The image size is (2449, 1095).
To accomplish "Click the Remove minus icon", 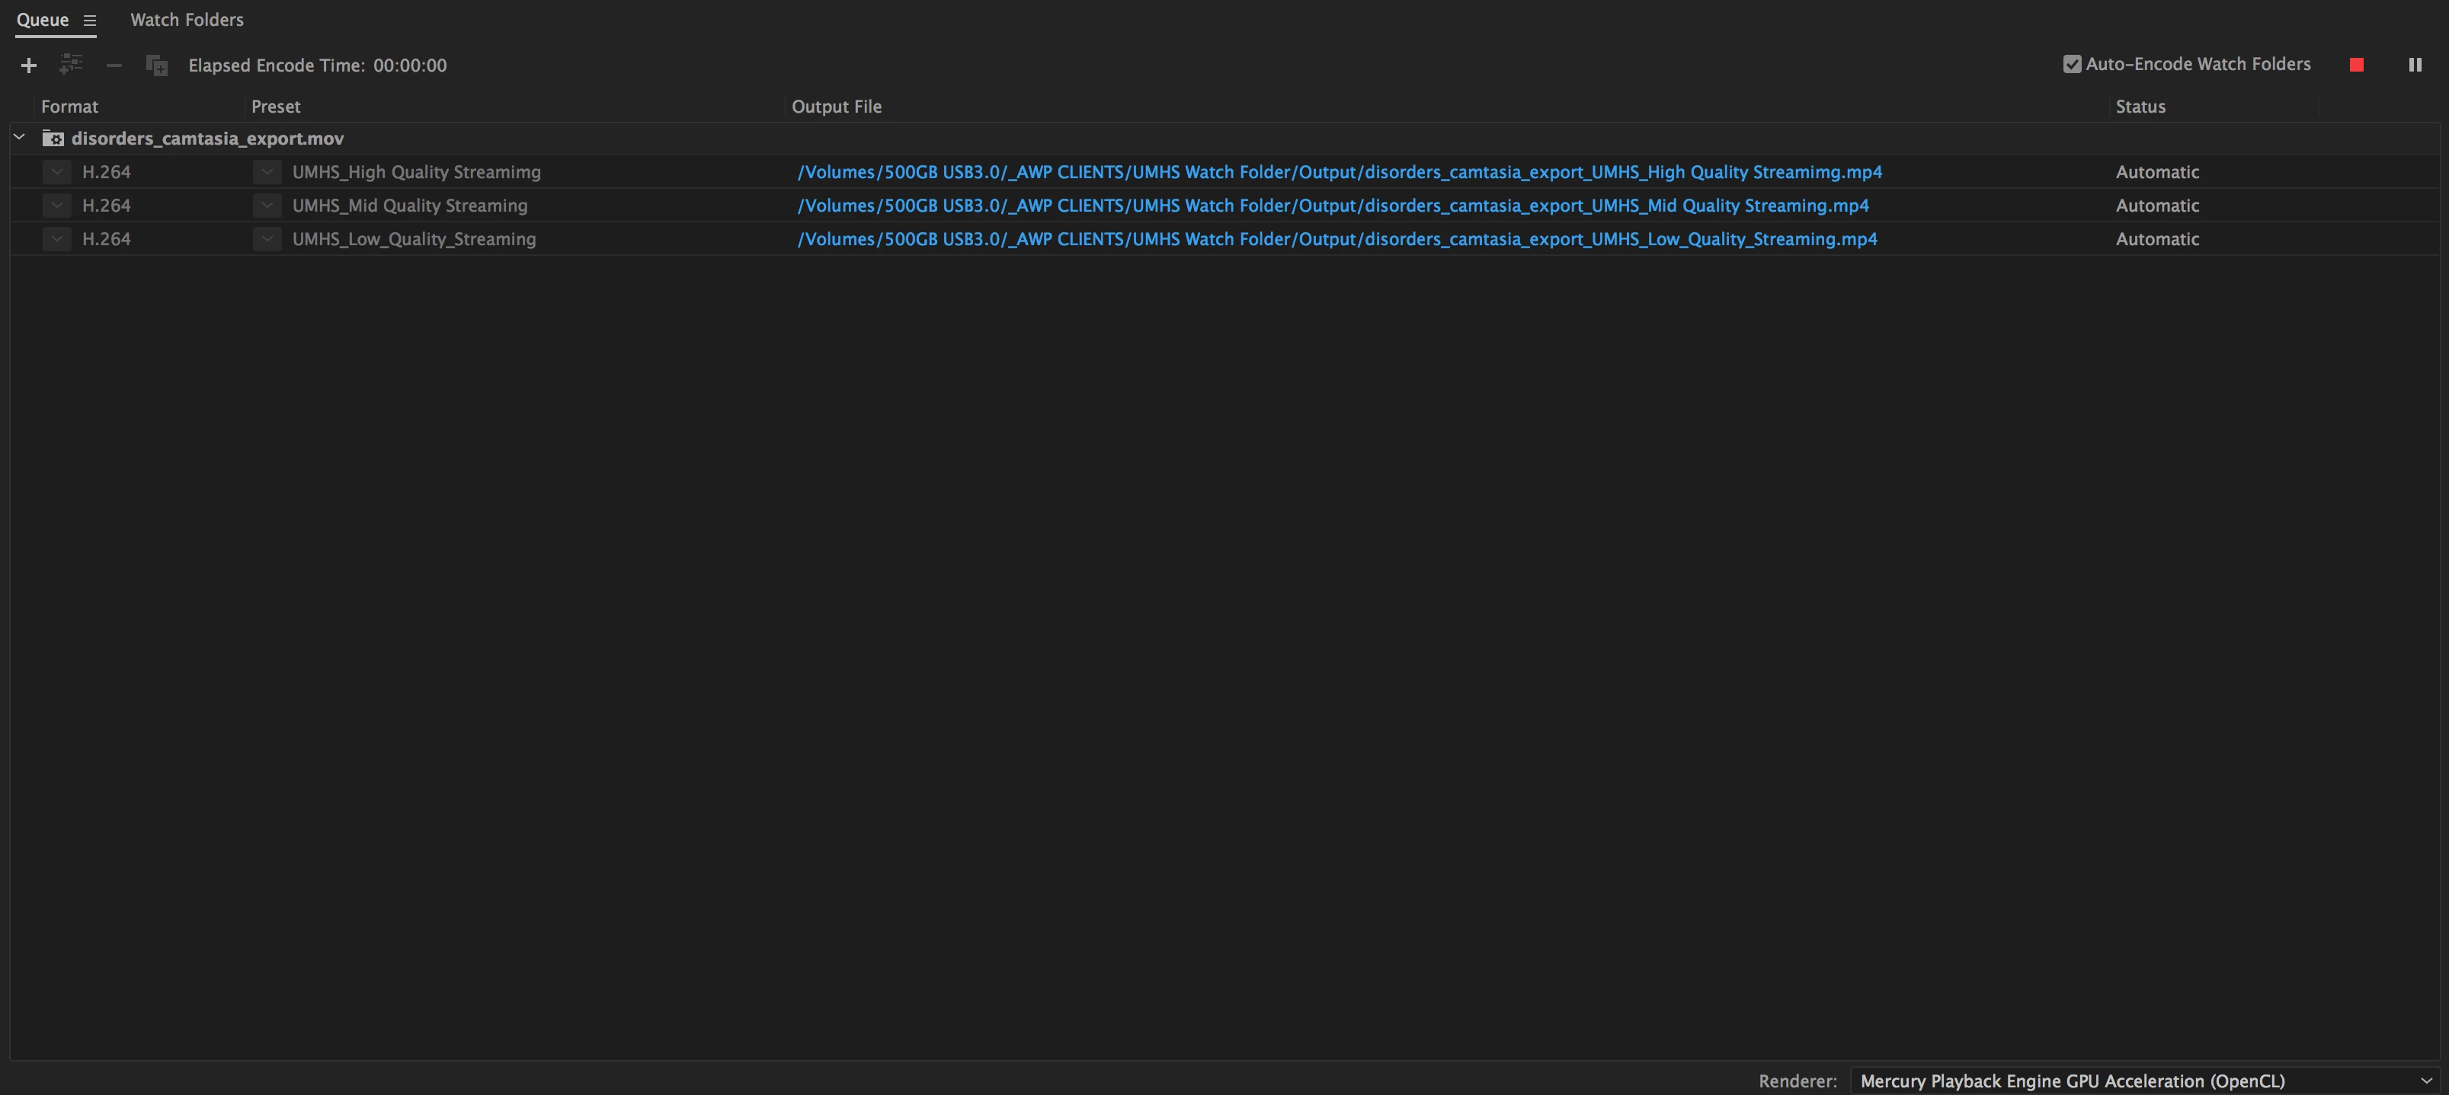I will [114, 65].
